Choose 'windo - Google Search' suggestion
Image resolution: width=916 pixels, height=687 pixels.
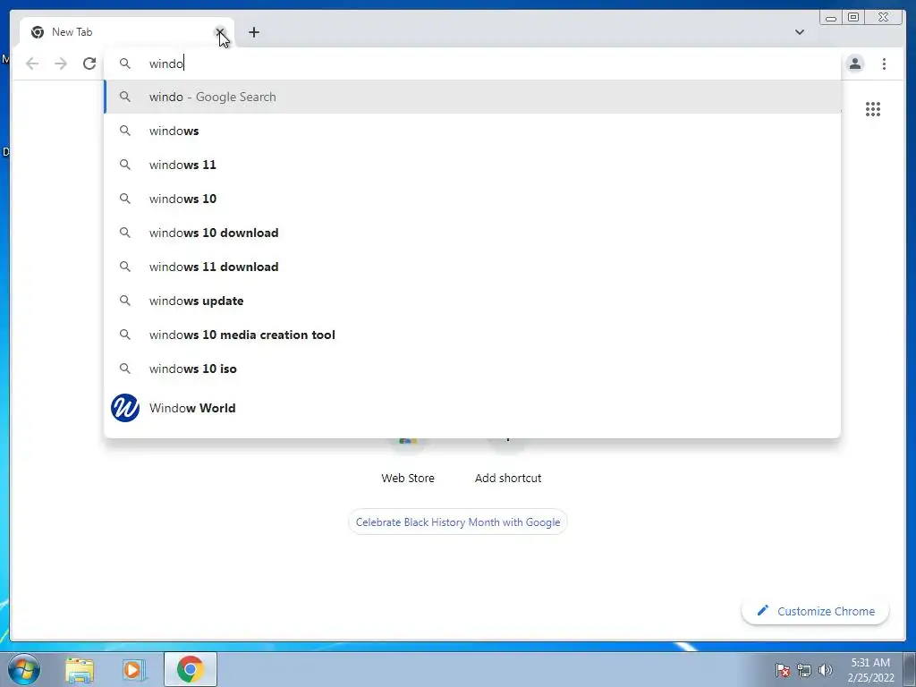(x=472, y=97)
